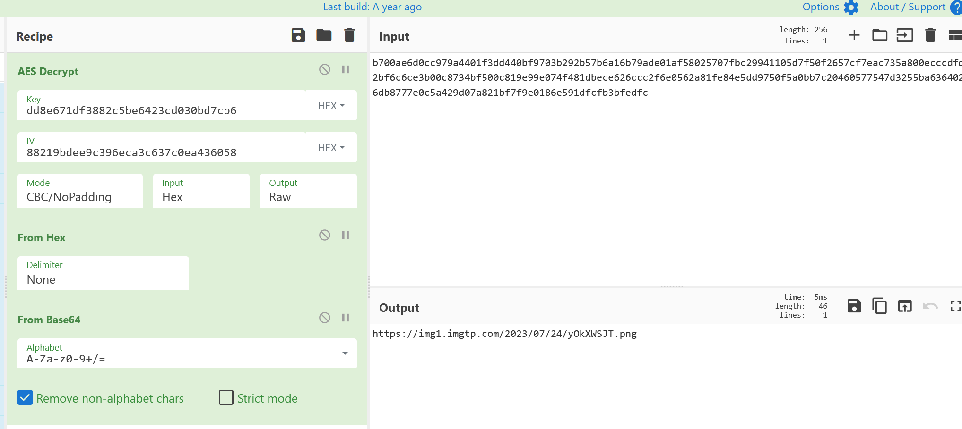This screenshot has height=429, width=962.
Task: Set breakpoint on From Hex
Action: [346, 235]
